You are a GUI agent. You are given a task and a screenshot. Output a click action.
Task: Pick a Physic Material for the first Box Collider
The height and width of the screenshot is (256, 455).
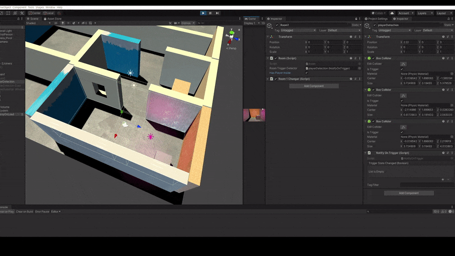pyautogui.click(x=452, y=74)
